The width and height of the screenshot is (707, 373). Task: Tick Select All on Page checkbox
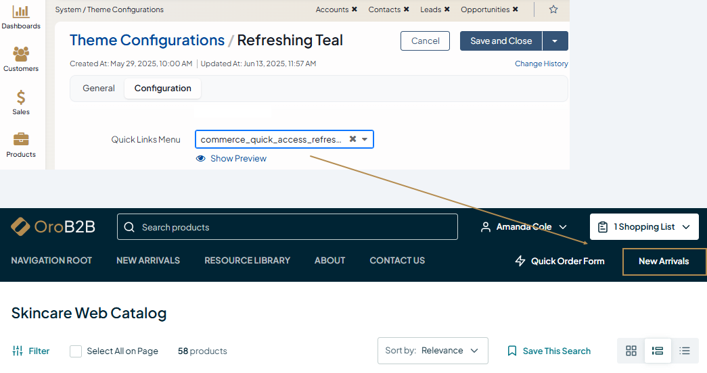pyautogui.click(x=76, y=351)
